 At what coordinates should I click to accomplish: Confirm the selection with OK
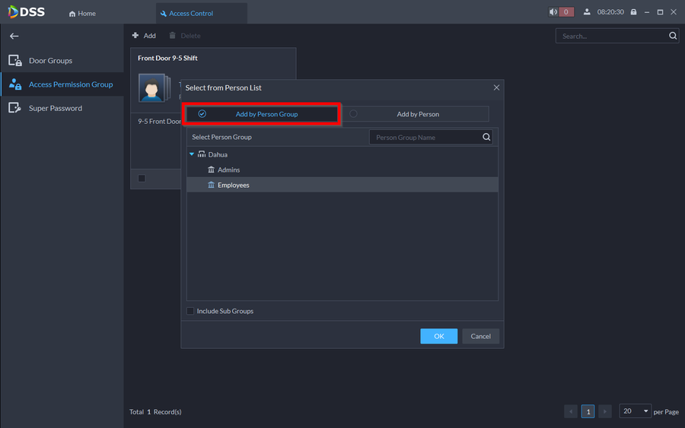[438, 336]
